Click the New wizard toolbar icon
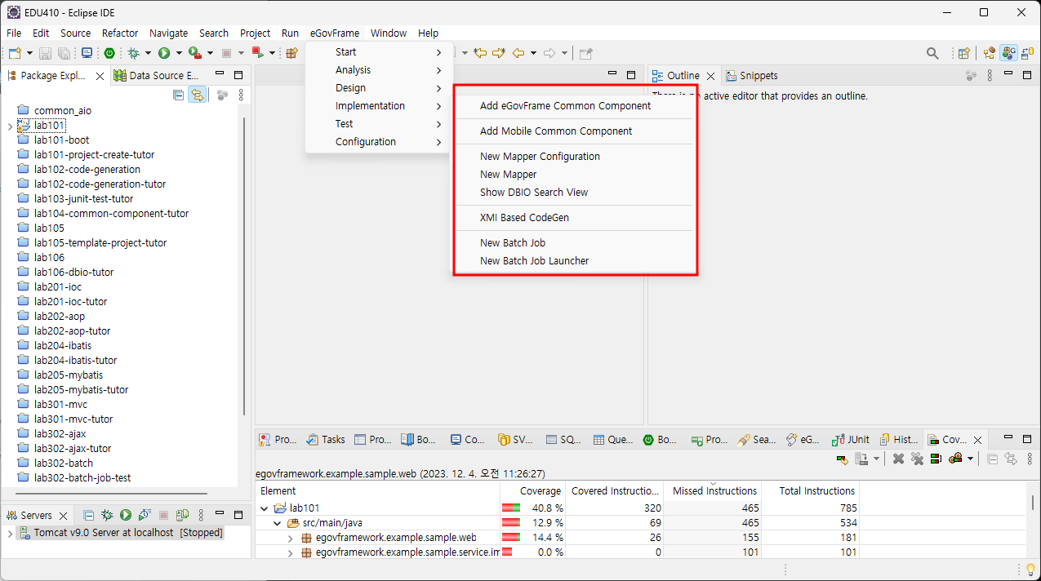The image size is (1041, 581). pyautogui.click(x=15, y=53)
